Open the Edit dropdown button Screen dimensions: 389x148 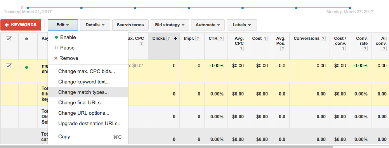63,25
